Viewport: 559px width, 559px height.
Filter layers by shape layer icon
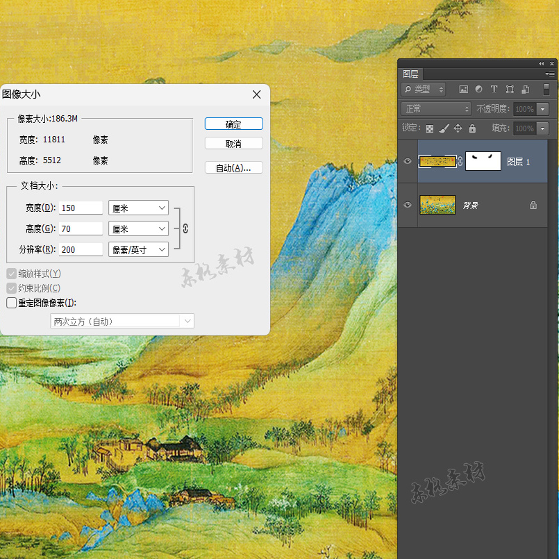[x=510, y=89]
